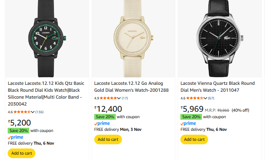This screenshot has height=160, width=265.
Task: View the 136 reviews for the Kids watch
Action: (40, 112)
